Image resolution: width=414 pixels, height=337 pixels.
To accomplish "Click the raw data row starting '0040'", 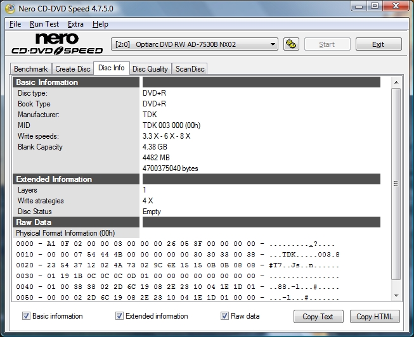I will pos(178,287).
